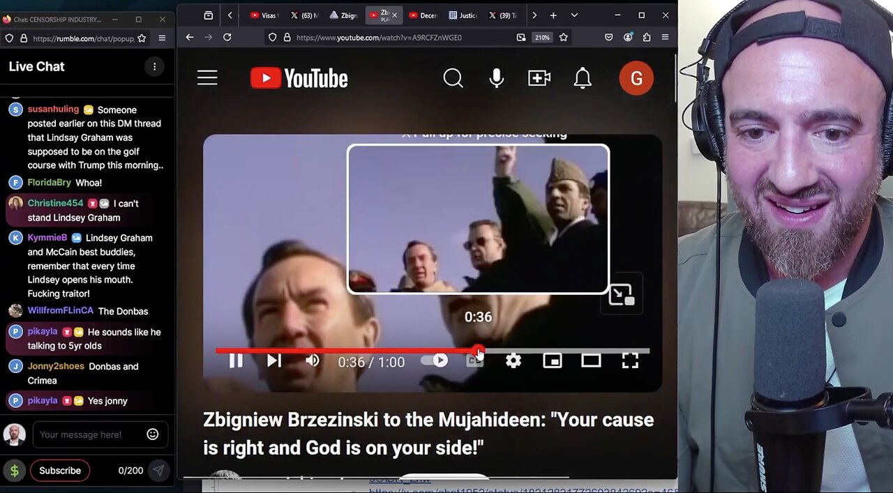This screenshot has width=893, height=493.
Task: Click the picture-in-picture icon in address bar
Action: click(x=521, y=38)
